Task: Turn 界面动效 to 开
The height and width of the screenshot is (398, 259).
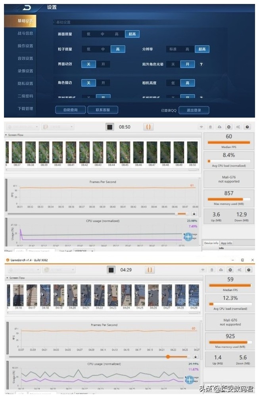Action: [x=103, y=64]
